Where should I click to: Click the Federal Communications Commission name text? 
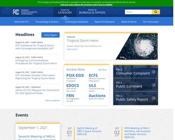29,12
